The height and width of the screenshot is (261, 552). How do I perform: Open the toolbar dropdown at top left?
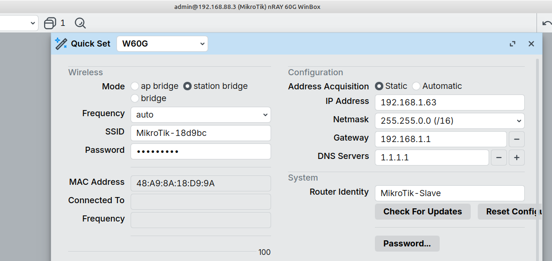[x=19, y=23]
